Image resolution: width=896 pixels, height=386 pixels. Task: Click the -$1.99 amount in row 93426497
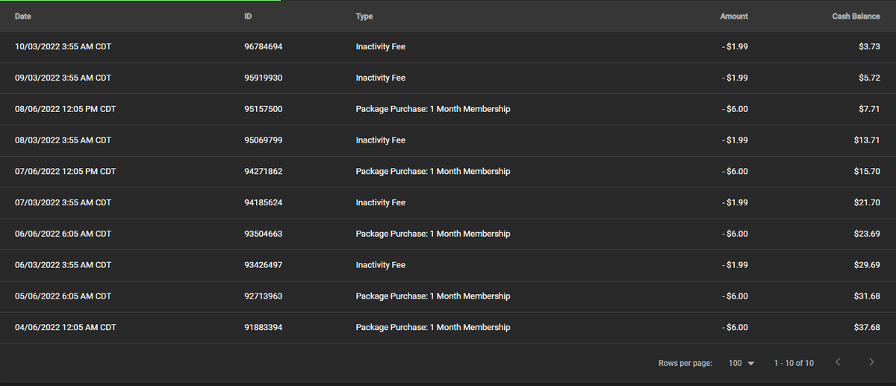point(735,265)
